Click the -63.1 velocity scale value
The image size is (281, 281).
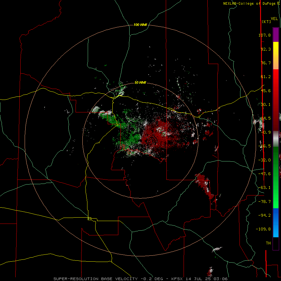[x=264, y=188]
